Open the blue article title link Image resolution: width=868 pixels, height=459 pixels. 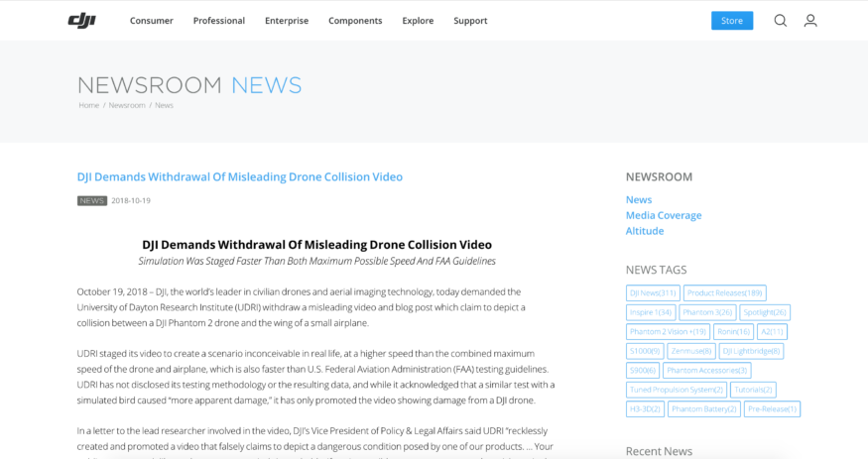[x=240, y=177]
